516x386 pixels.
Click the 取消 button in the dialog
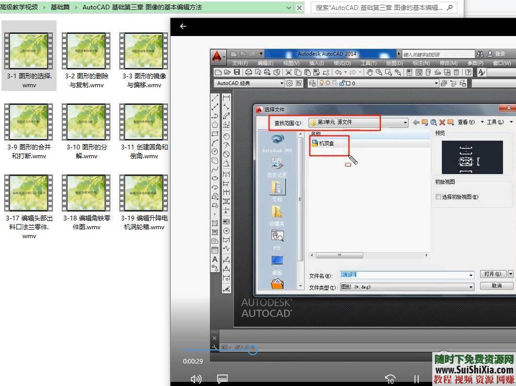click(x=495, y=286)
